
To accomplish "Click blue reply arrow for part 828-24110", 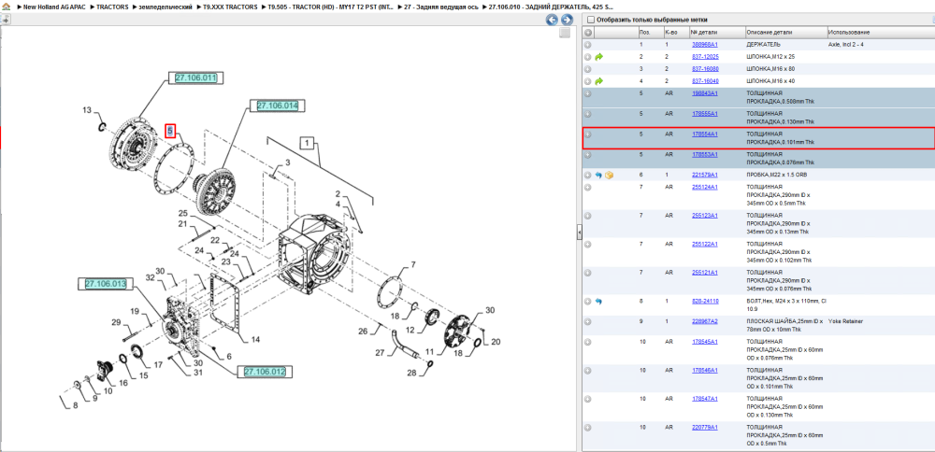I will coord(599,302).
